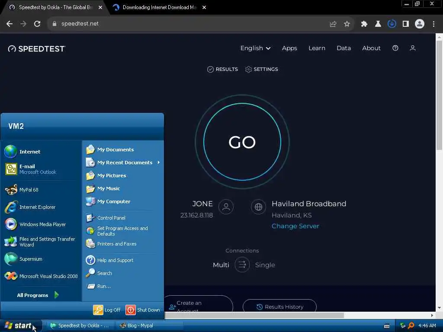Screen dimensions: 443x332
Task: Open the browser three-dot menu
Action: tap(433, 24)
